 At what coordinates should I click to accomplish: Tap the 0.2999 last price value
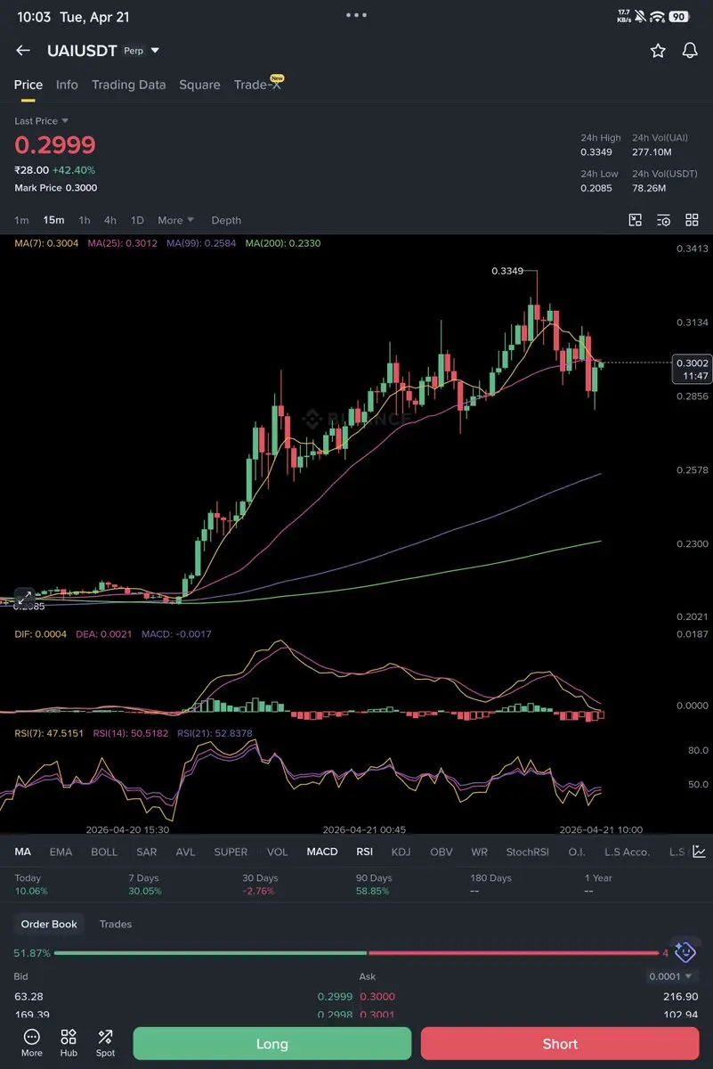(x=55, y=144)
